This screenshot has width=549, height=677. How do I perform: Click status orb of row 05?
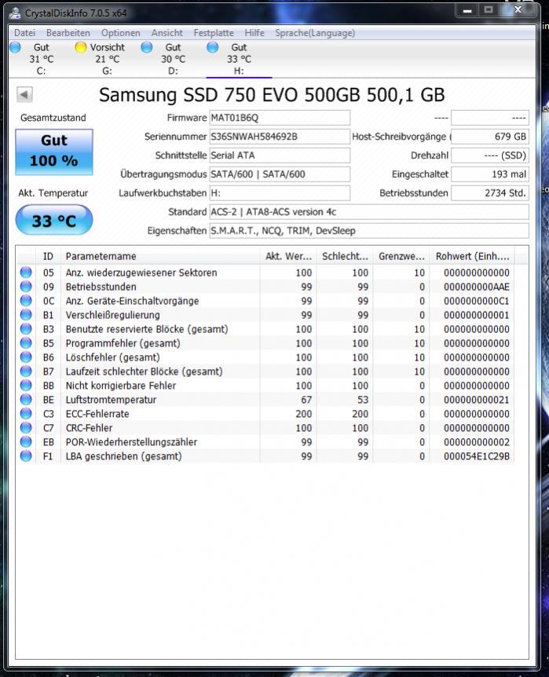click(x=26, y=272)
